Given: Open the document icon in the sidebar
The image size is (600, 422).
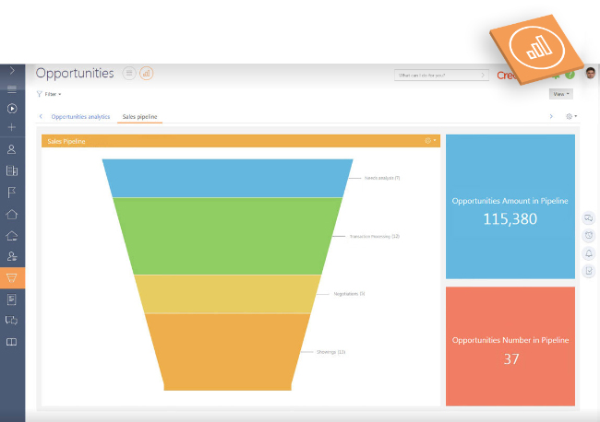Looking at the screenshot, I should click(x=11, y=299).
